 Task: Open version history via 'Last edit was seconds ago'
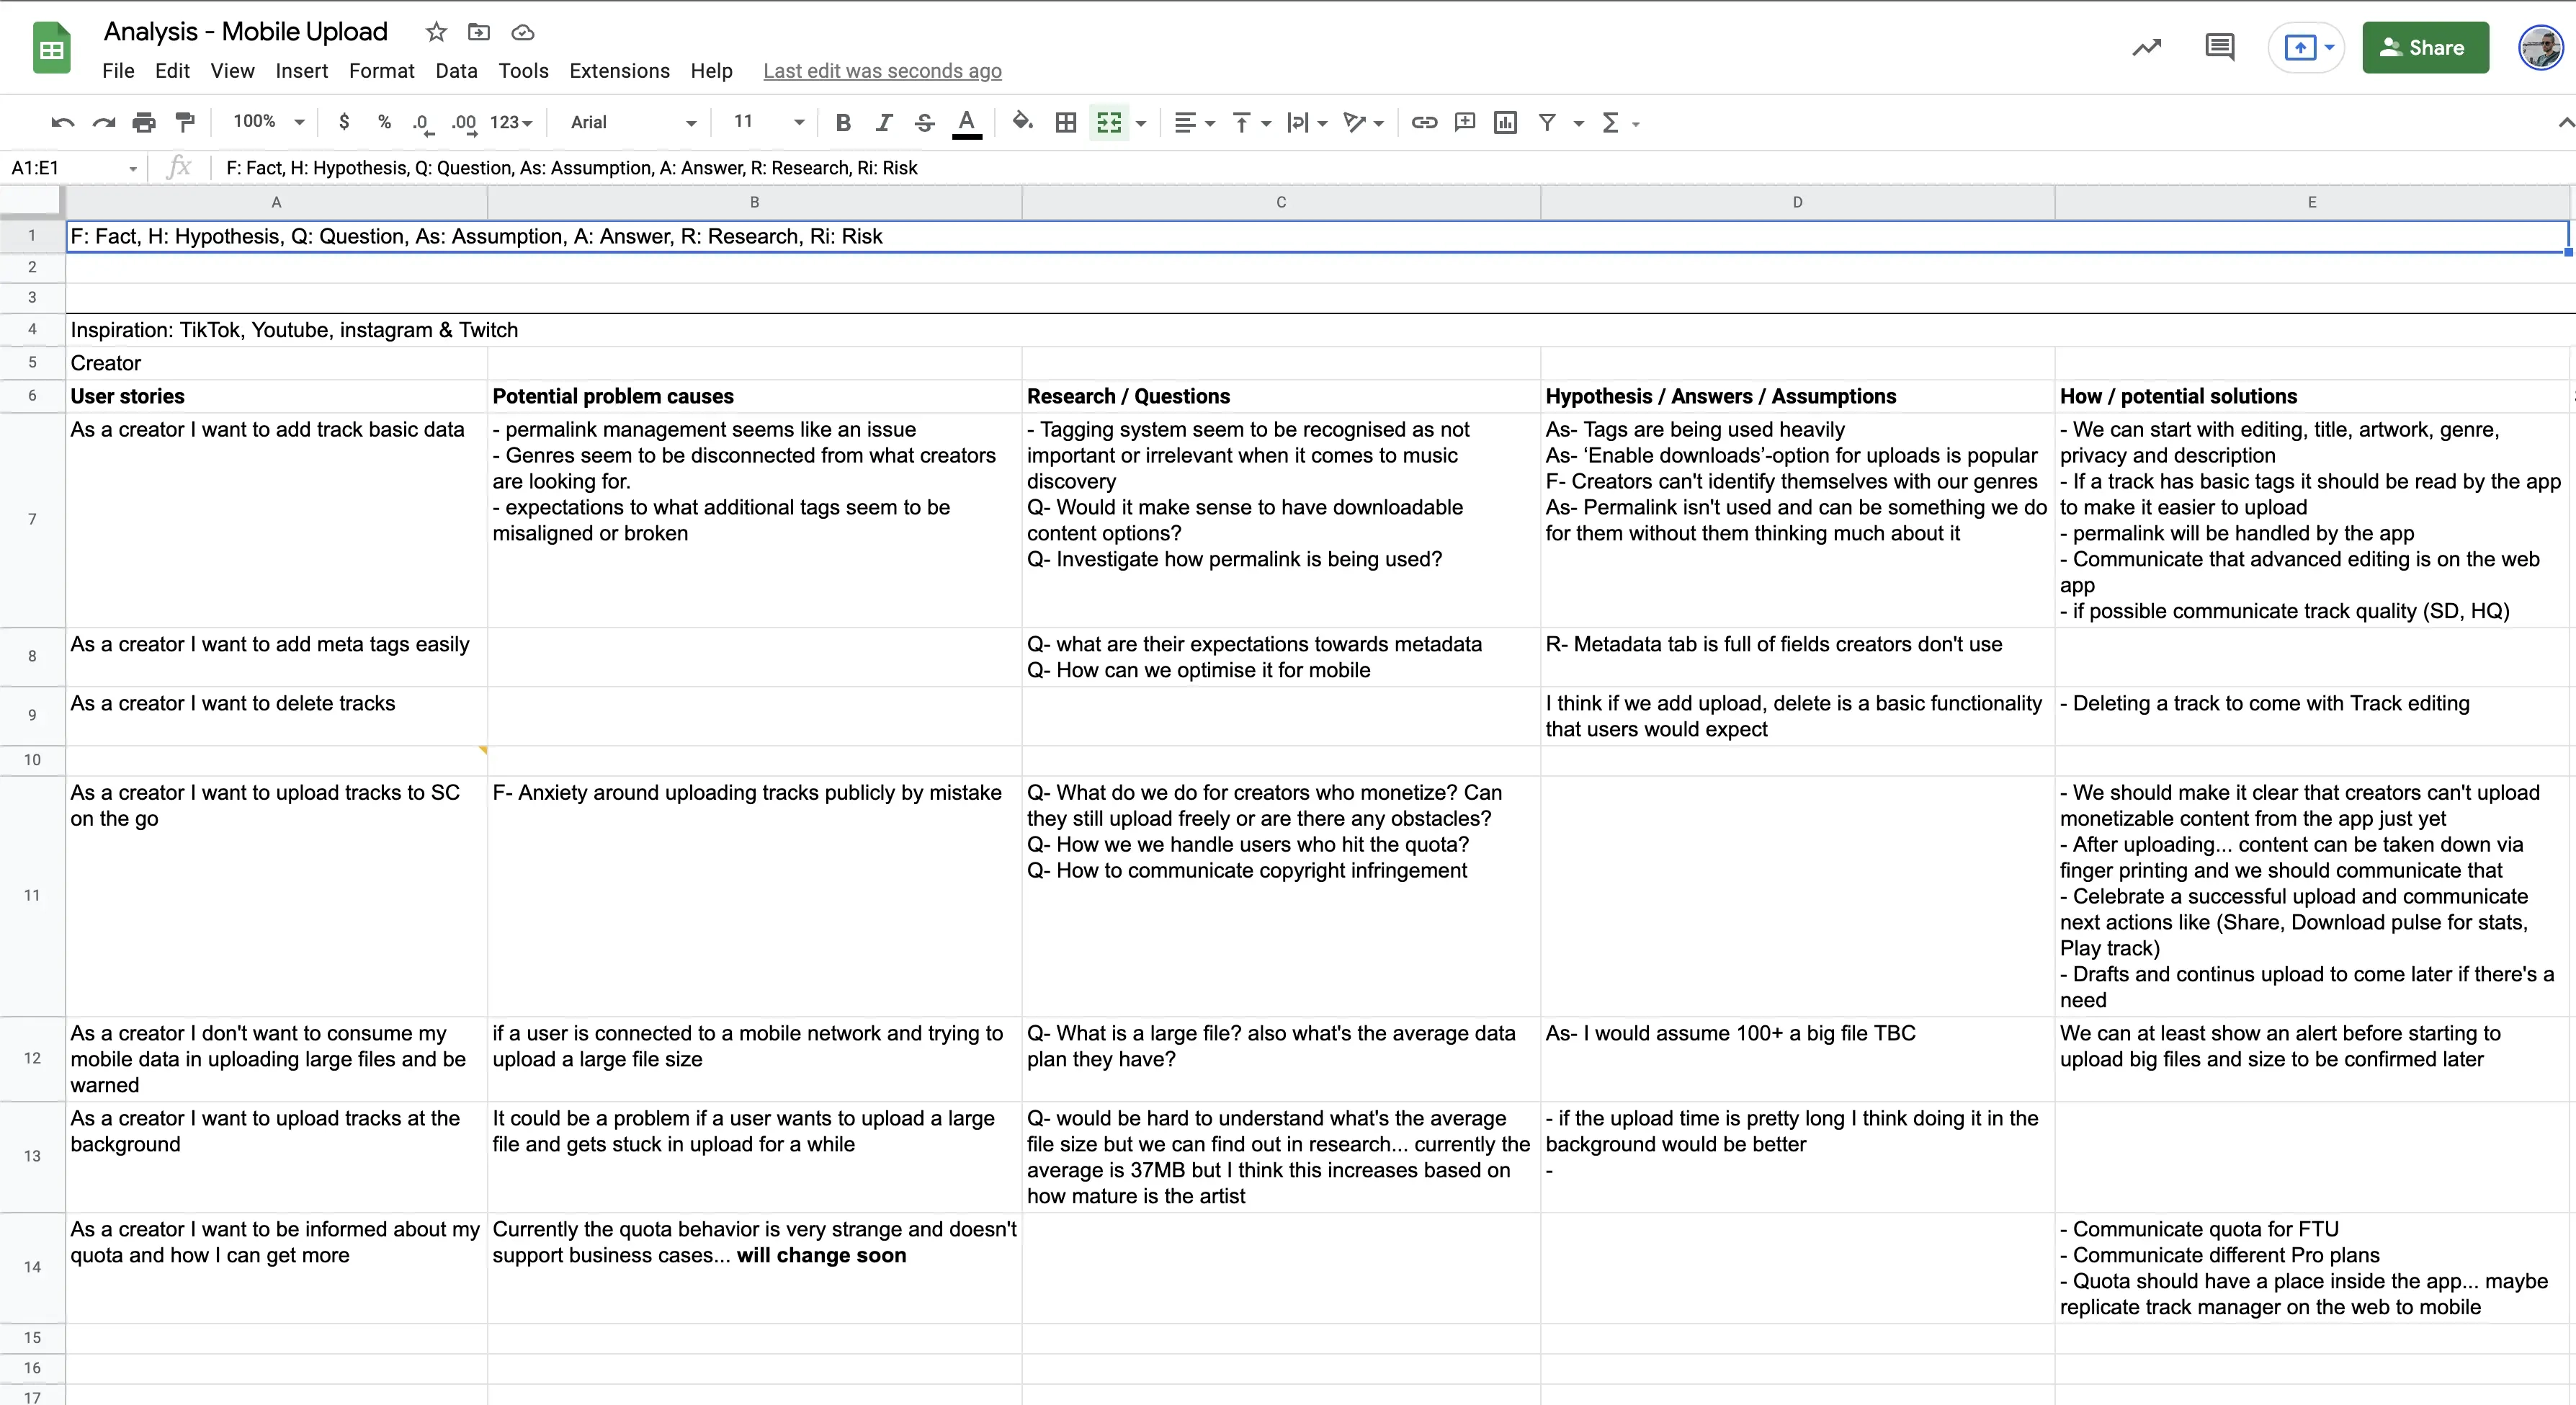point(881,71)
